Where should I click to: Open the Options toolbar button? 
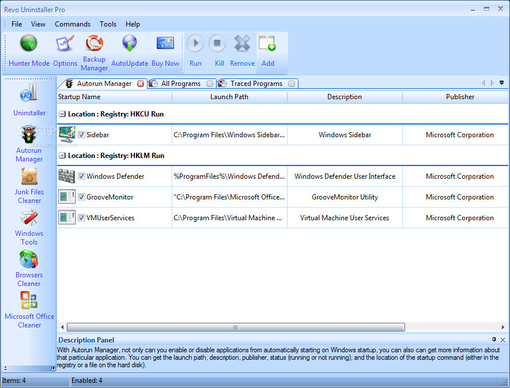point(65,51)
